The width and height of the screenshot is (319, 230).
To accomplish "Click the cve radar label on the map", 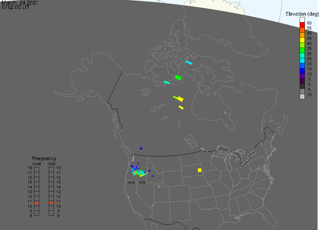I will pos(142,182).
